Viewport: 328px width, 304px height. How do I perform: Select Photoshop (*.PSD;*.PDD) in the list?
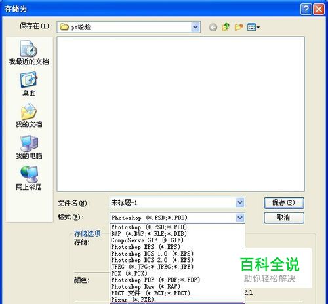[x=177, y=227]
